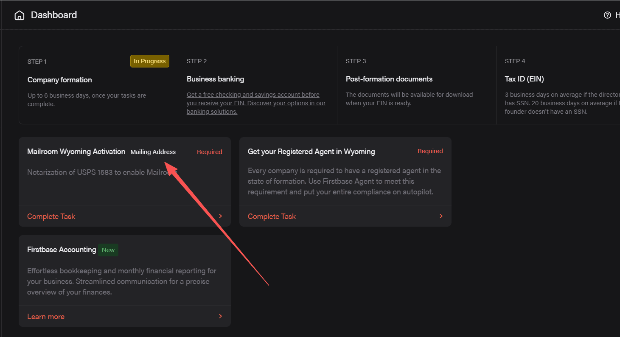Click Complete Task for Mailroom Wyoming Activation

coord(51,216)
